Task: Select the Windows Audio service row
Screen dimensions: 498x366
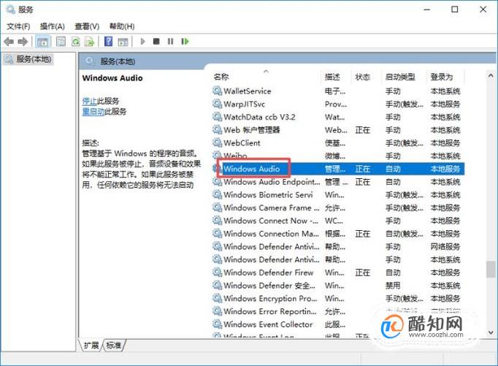Action: 338,169
